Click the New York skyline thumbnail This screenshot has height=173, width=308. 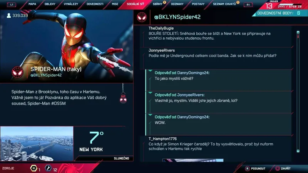[x=37, y=144]
